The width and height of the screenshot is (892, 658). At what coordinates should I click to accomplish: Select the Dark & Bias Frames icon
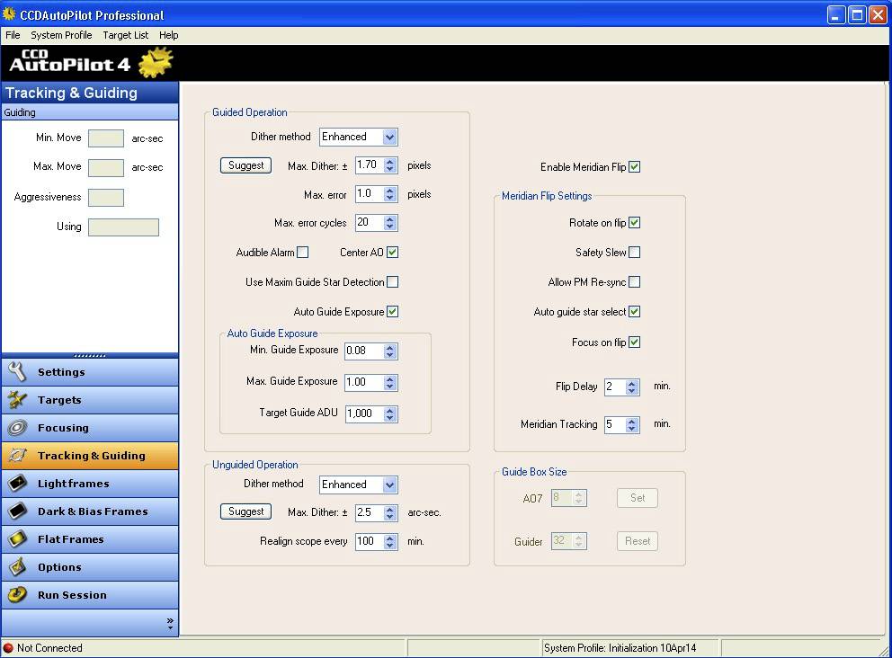pos(18,511)
